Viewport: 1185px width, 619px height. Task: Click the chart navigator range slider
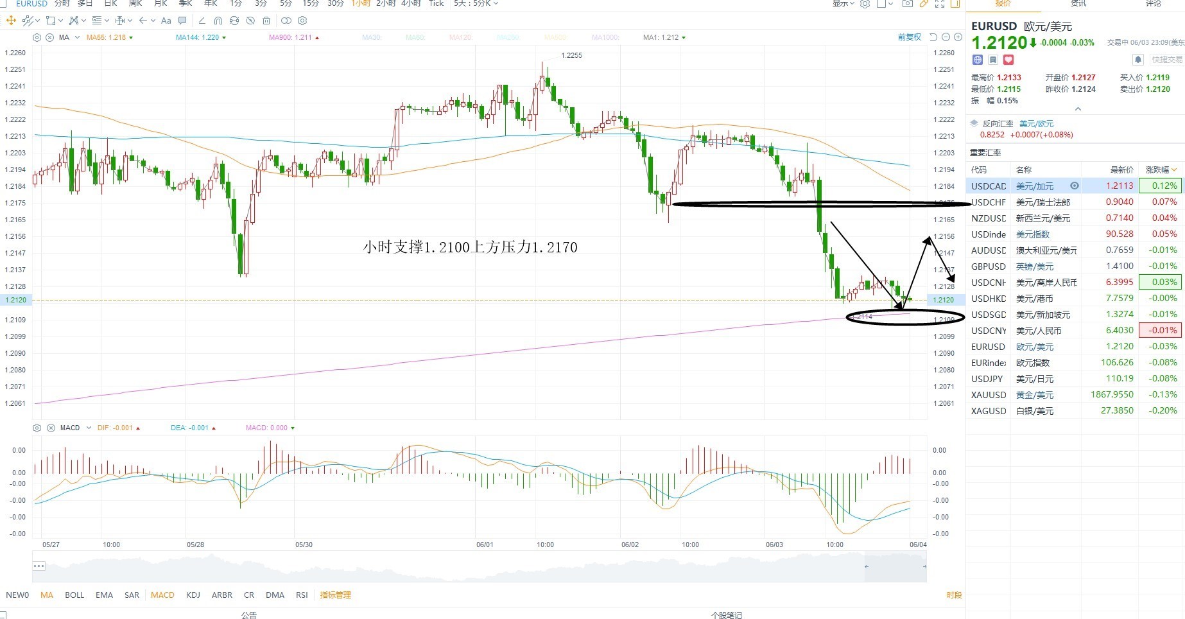895,566
